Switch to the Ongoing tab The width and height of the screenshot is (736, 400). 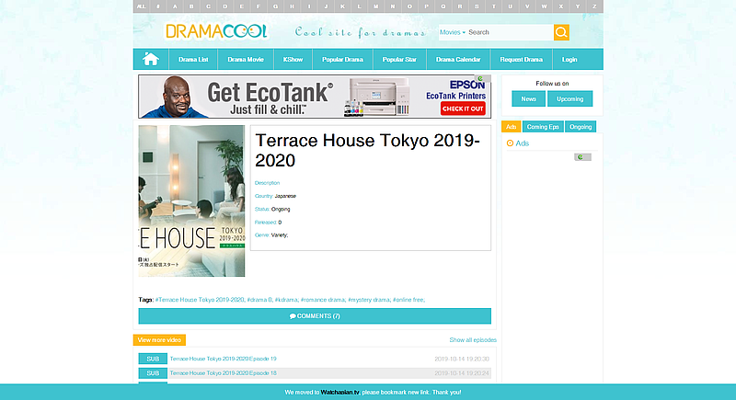pyautogui.click(x=581, y=127)
